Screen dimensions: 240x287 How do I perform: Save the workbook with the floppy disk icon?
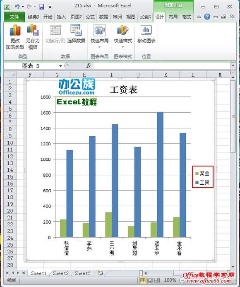pos(41,7)
